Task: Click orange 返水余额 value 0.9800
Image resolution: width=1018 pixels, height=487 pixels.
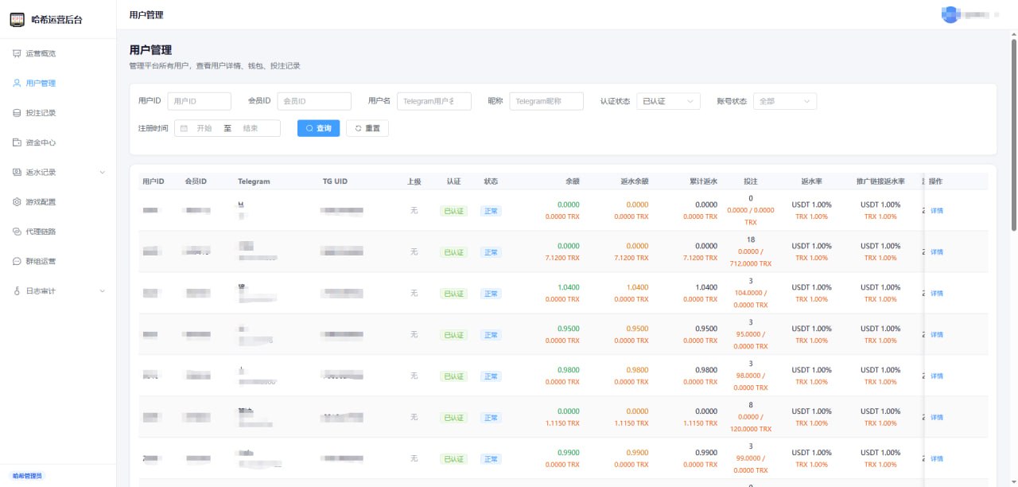Action: [x=638, y=370]
